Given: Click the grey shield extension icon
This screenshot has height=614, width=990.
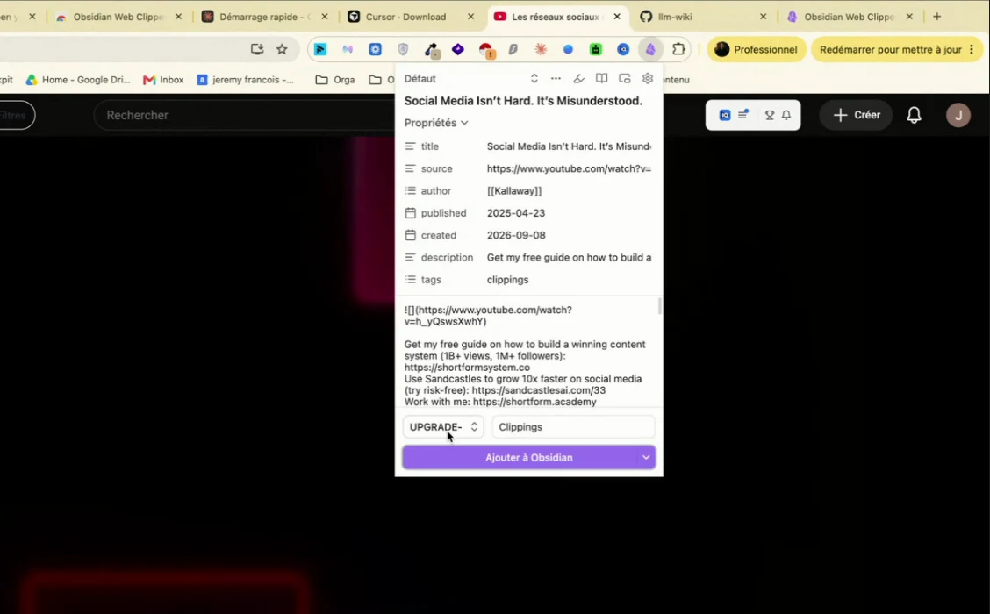Looking at the screenshot, I should point(403,49).
